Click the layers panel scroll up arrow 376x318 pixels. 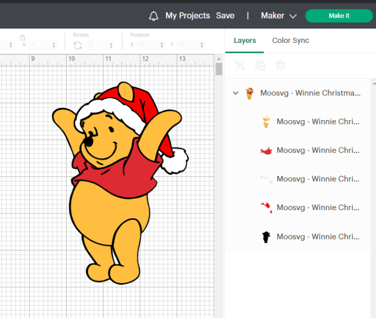tap(374, 83)
